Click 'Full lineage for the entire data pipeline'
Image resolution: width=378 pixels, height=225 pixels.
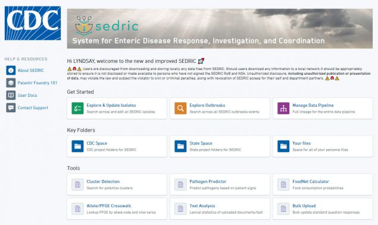(x=323, y=112)
